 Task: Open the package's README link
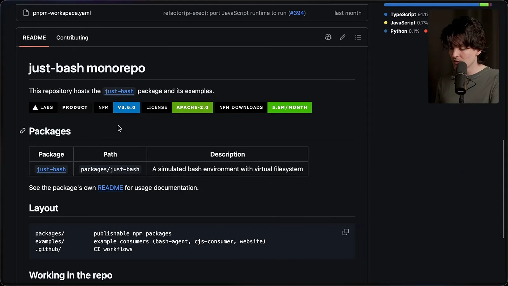110,188
